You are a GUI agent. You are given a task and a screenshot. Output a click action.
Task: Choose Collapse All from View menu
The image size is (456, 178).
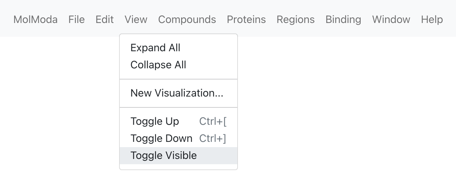(179, 65)
